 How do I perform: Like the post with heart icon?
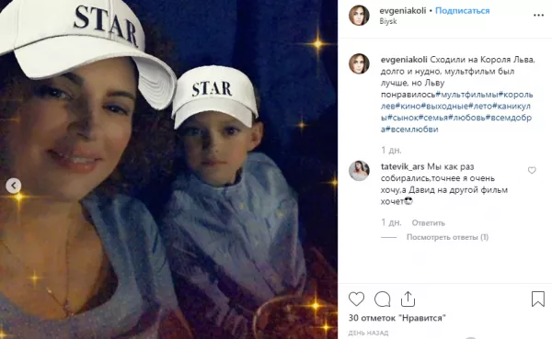click(356, 299)
